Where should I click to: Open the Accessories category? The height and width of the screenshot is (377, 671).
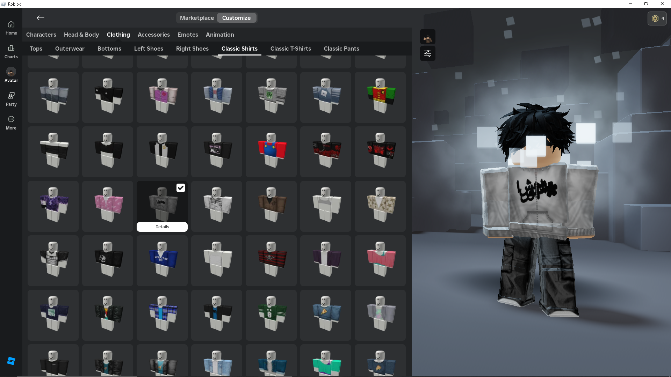coord(154,35)
